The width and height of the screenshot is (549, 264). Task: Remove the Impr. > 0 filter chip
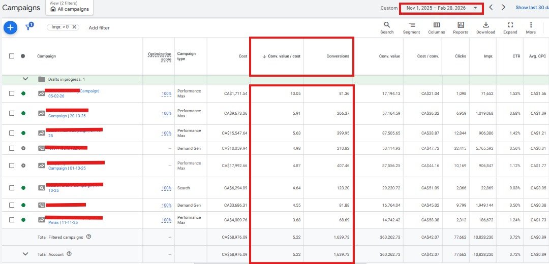coord(74,27)
